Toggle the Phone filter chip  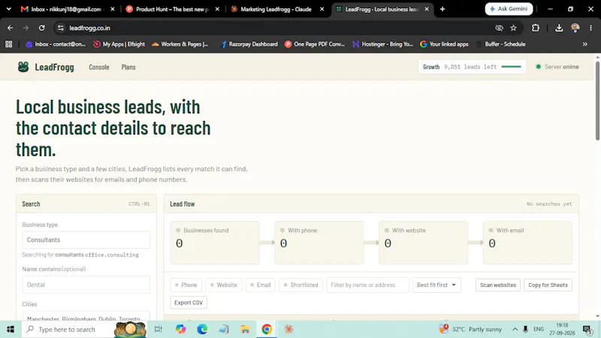tap(186, 285)
